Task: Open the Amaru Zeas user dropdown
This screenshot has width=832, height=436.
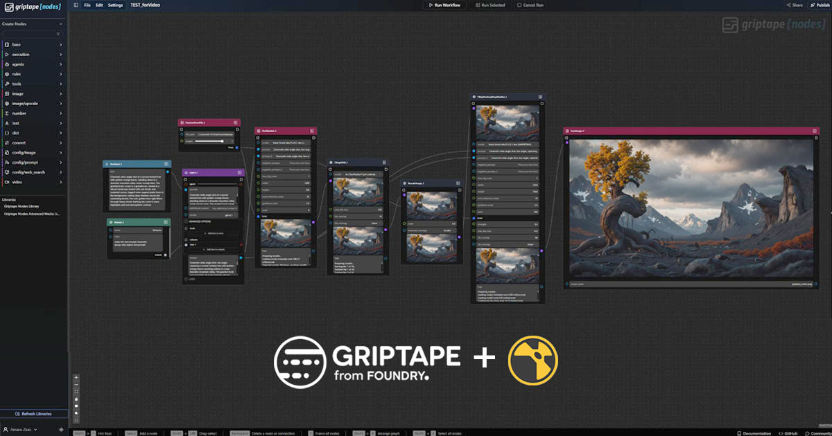Action: (19, 430)
